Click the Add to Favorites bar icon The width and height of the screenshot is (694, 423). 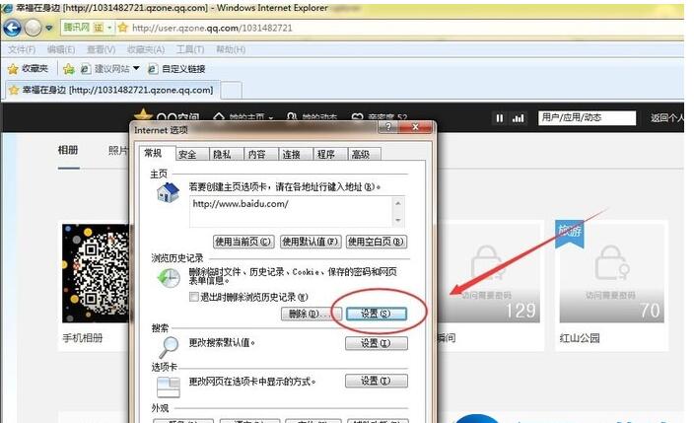click(69, 69)
